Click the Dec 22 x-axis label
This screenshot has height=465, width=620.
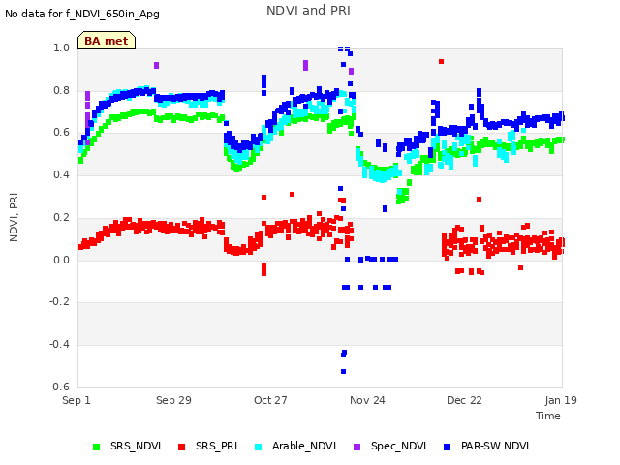pyautogui.click(x=464, y=400)
